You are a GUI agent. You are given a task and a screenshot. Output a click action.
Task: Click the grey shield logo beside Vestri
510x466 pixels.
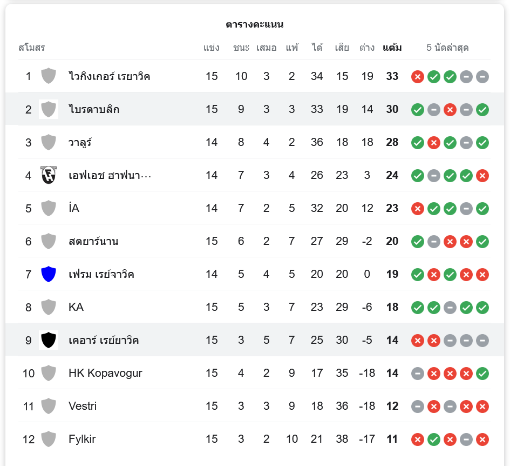[x=49, y=406]
